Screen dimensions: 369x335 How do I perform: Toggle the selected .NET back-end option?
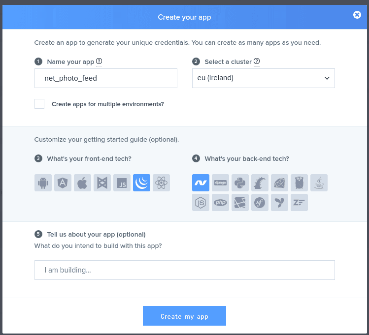pos(201,183)
